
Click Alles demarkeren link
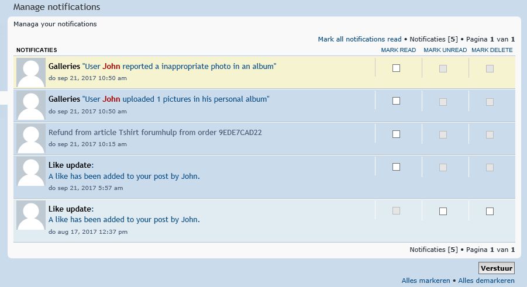pos(486,281)
